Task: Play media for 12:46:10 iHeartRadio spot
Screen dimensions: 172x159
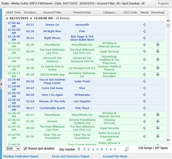Action: pos(145,115)
